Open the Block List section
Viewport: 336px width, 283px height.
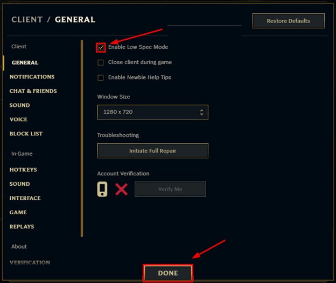pyautogui.click(x=26, y=134)
